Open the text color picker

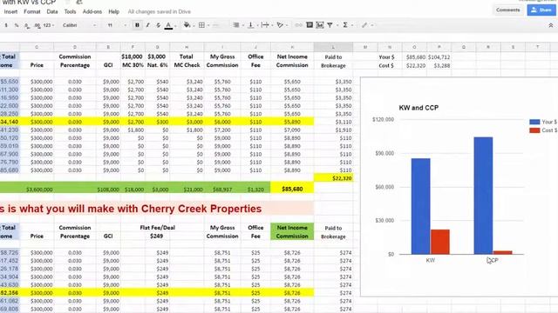(168, 25)
